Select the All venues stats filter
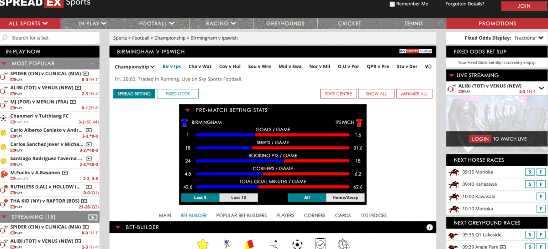This screenshot has height=249, width=548. point(307,198)
